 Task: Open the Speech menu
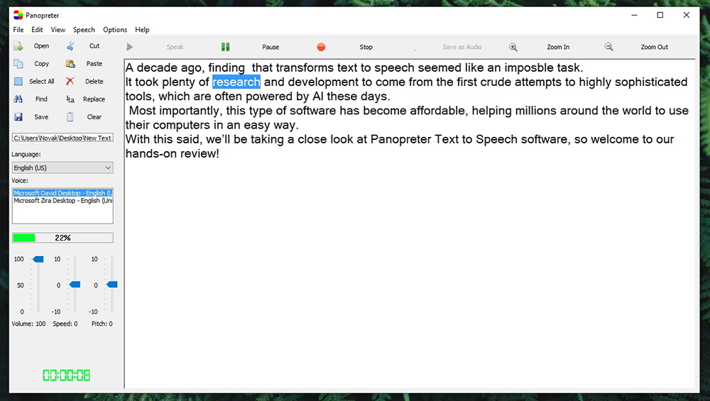(84, 30)
